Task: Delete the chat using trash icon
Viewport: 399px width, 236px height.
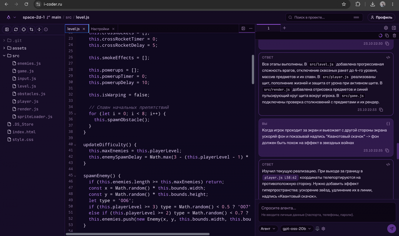Action: click(x=394, y=36)
